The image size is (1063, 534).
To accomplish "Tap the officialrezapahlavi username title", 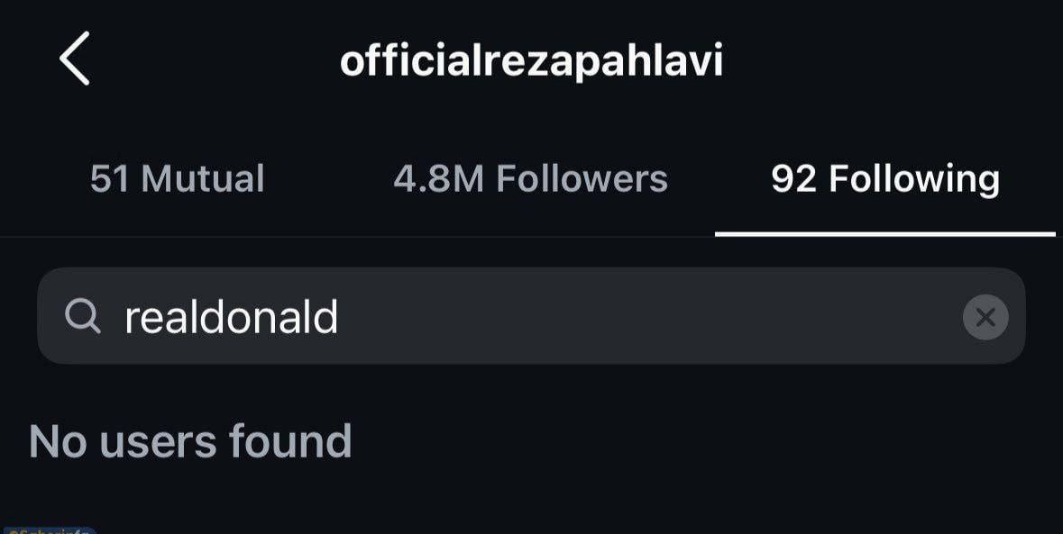I will [x=531, y=60].
